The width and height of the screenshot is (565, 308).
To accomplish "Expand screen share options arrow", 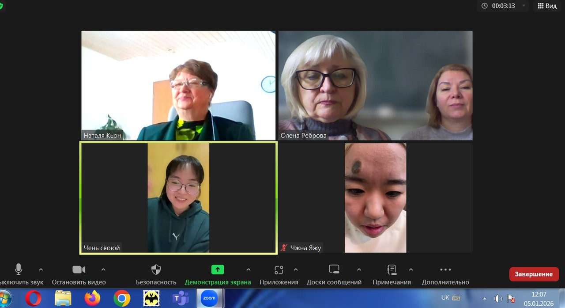I will 248,269.
